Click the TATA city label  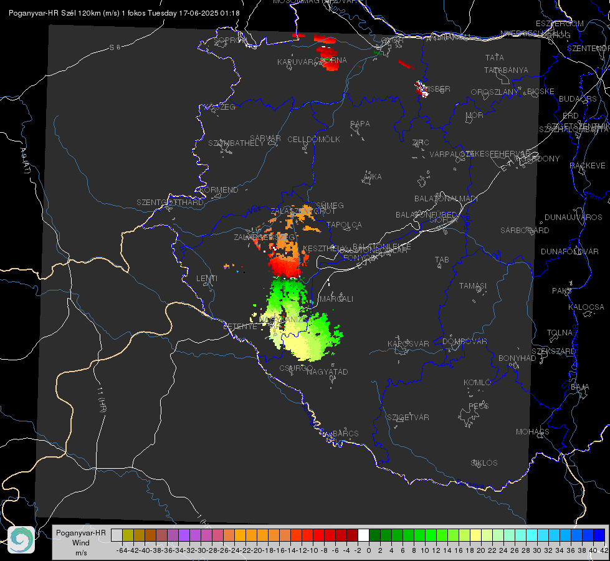point(495,57)
